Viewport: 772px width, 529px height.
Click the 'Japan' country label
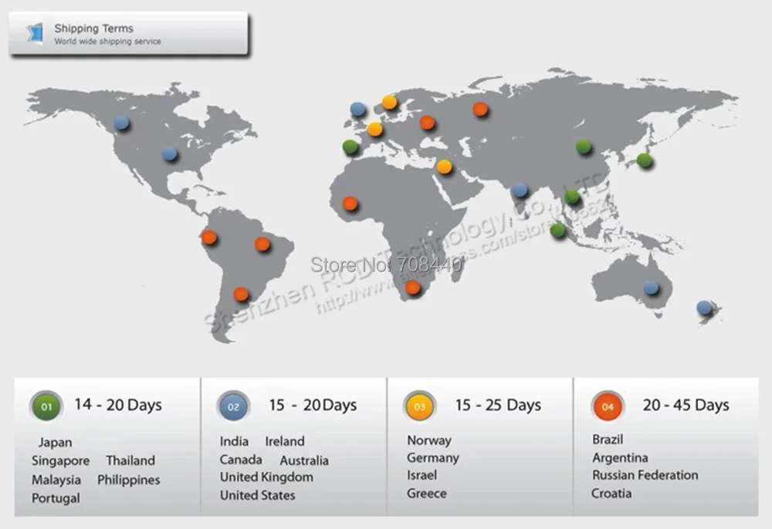point(55,443)
